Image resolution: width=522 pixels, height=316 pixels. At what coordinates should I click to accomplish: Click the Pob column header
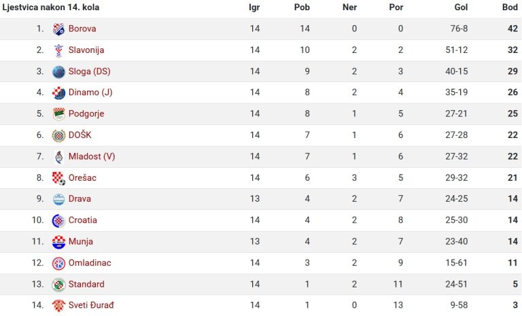coord(302,7)
